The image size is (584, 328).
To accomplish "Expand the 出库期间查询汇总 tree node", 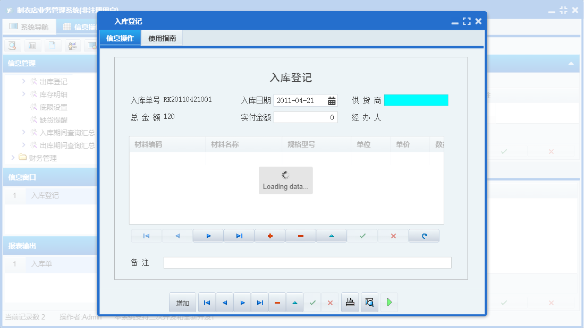I will [23, 145].
